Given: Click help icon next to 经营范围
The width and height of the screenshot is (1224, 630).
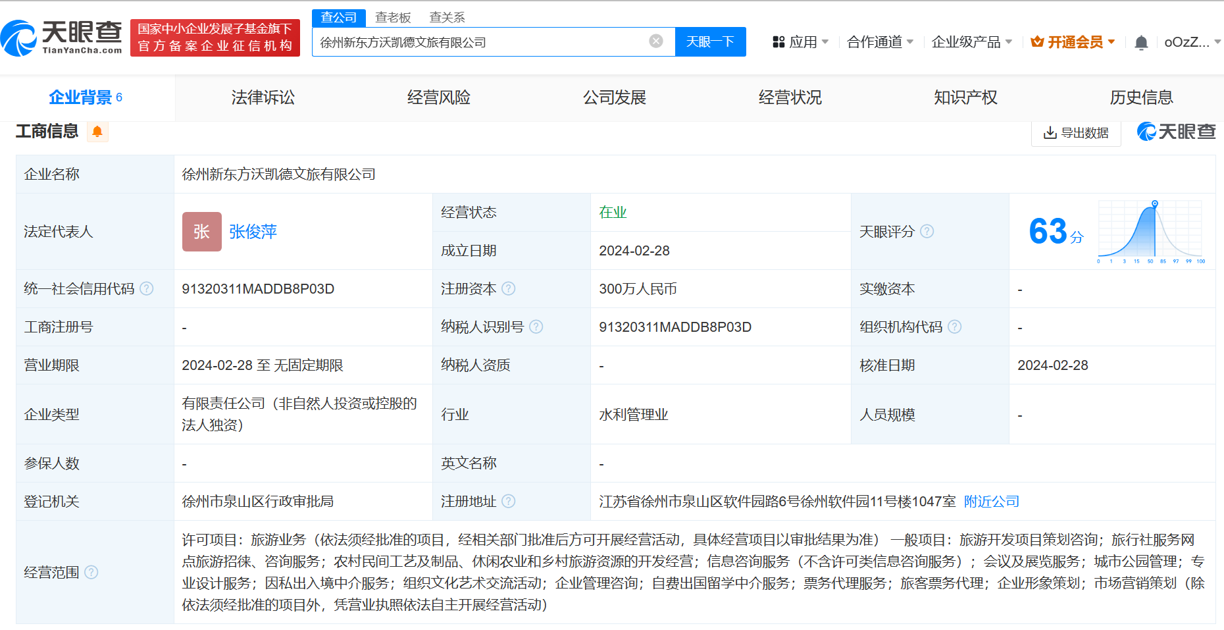Looking at the screenshot, I should click(x=91, y=573).
